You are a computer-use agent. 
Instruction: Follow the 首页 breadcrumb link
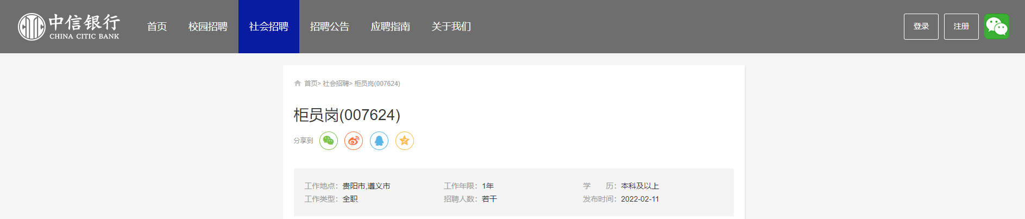pos(311,84)
